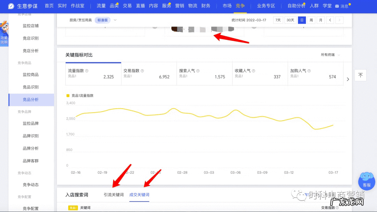Viewport: 377px width, 212px height.
Task: Click the previous-date arrow near 月
Action: [x=330, y=20]
